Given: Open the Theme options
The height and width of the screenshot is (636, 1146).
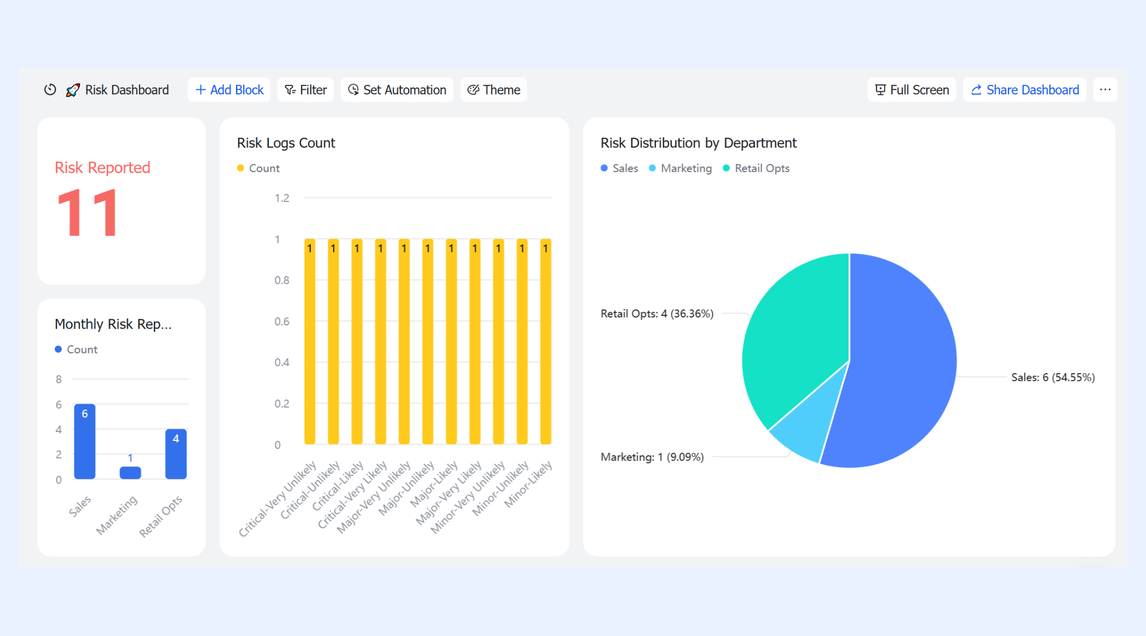Looking at the screenshot, I should [493, 90].
